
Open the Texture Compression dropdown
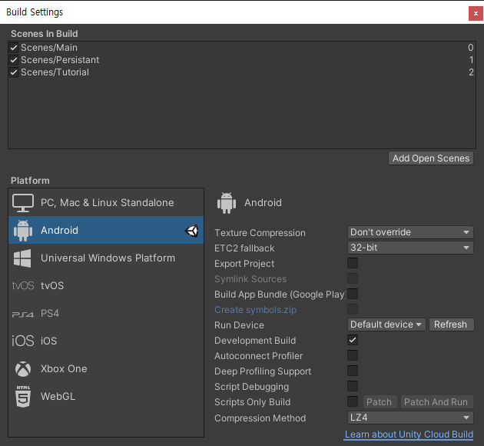(410, 232)
